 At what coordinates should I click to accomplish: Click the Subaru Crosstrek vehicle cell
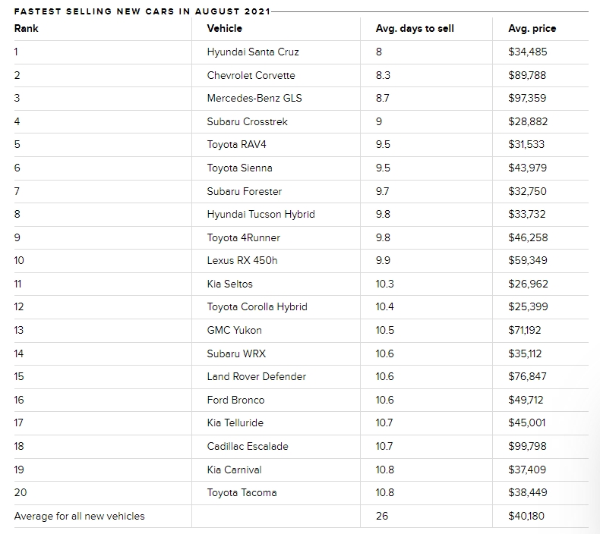click(x=247, y=121)
